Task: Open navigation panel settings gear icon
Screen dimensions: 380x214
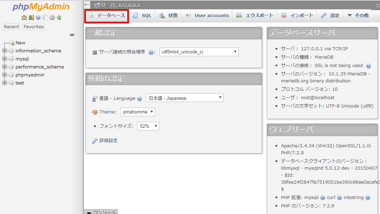Action: click(52, 17)
